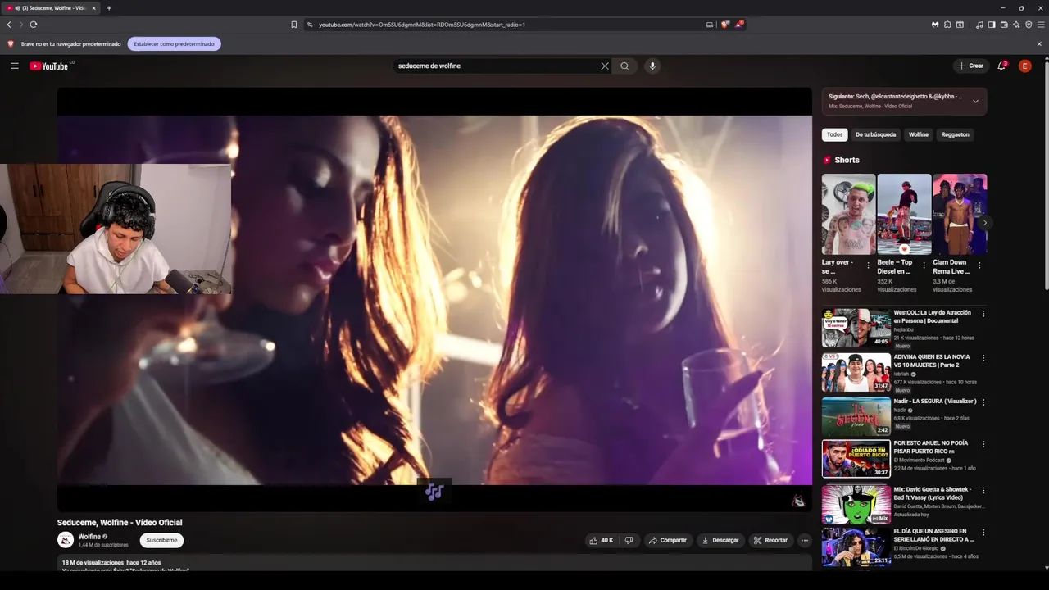Open the media control music-note icon
Screen dimensions: 1049x590
pos(979,25)
